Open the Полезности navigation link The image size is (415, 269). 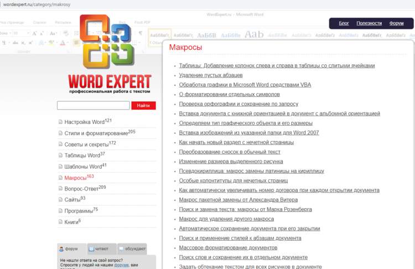point(369,23)
